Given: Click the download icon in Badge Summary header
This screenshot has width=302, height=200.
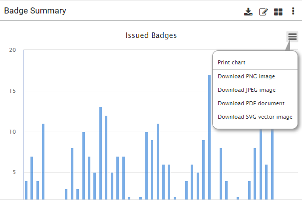Looking at the screenshot, I should 248,12.
